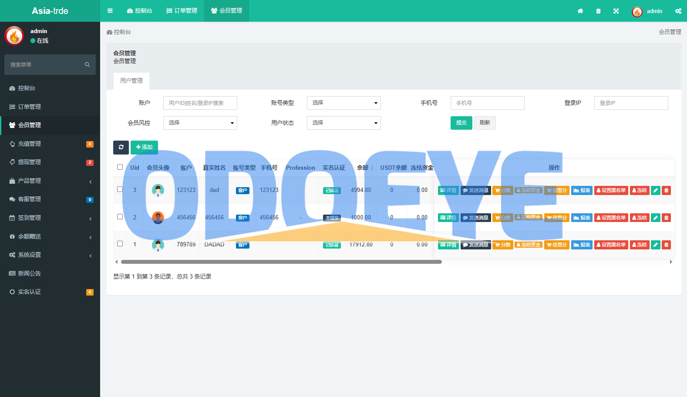Click avatar image of user 456456
Screen dimensions: 687x397
coord(158,217)
